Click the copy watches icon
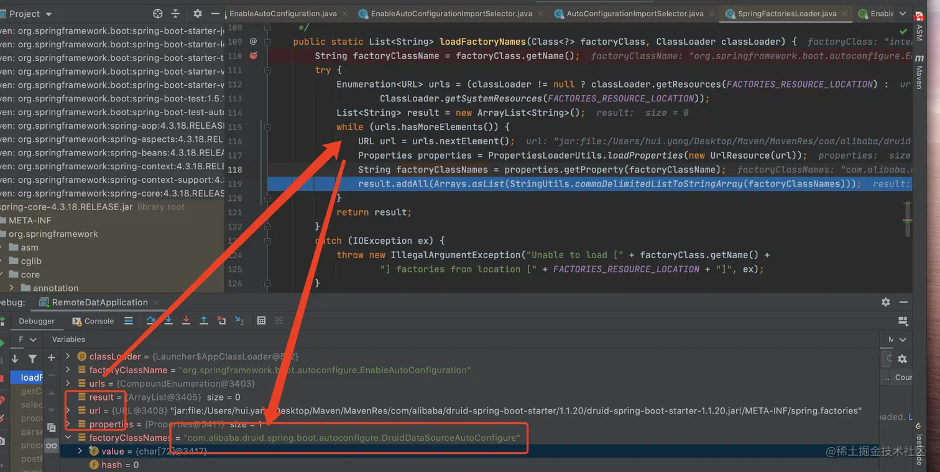 [x=51, y=428]
